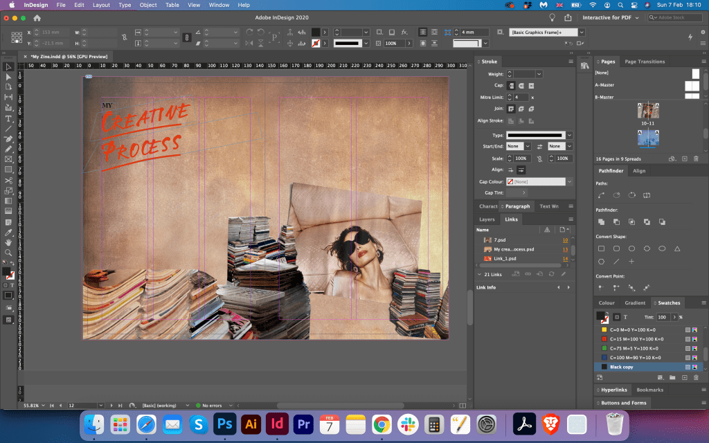Screen dimensions: 709x443
Task: Pick the Eyedropper tool
Action: pos(9,232)
